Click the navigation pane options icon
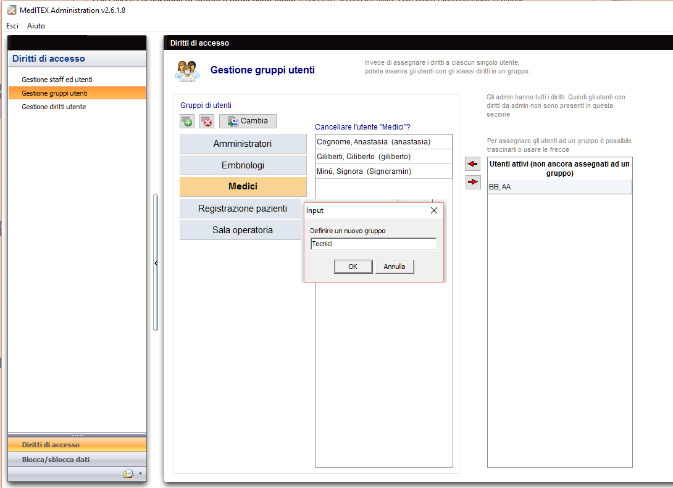The height and width of the screenshot is (488, 673). (128, 474)
